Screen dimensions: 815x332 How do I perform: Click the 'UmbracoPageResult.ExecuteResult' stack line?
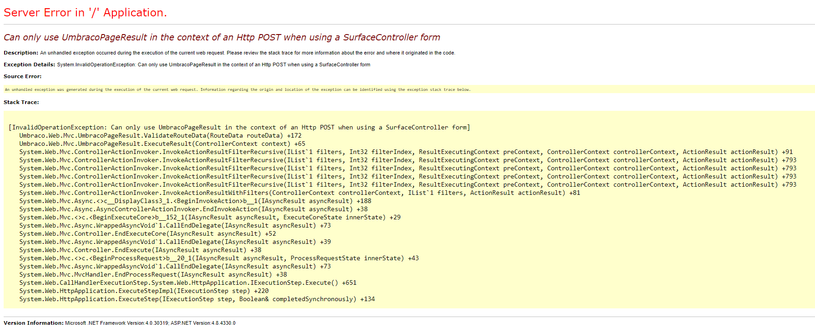tap(162, 144)
